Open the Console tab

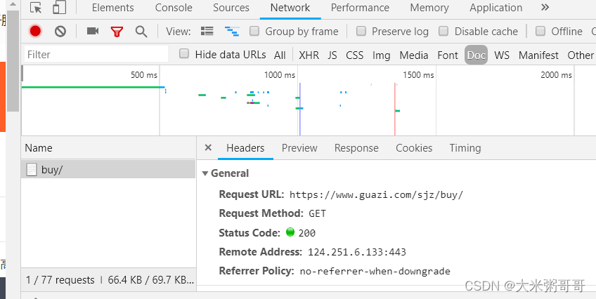[174, 8]
